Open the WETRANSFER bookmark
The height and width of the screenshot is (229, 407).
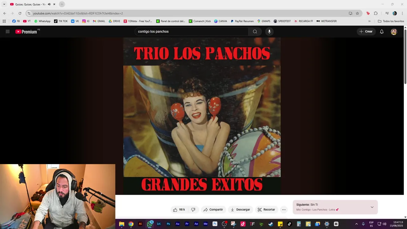pos(326,21)
